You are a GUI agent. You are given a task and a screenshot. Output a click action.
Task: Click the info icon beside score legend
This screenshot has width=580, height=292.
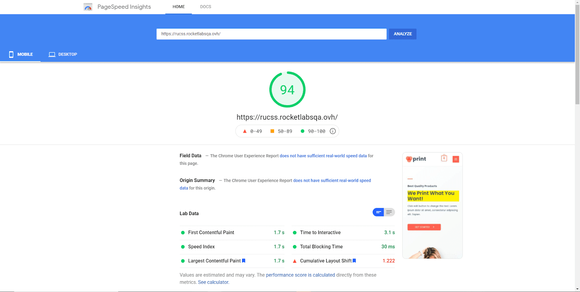point(332,131)
